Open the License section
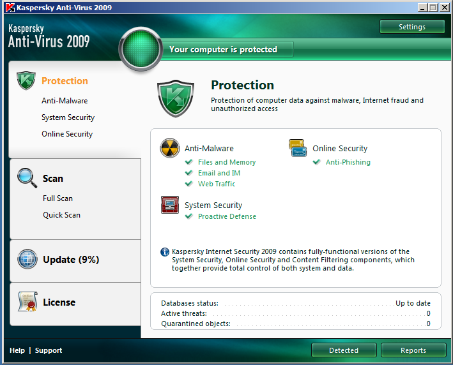This screenshot has height=365, width=453. (59, 302)
